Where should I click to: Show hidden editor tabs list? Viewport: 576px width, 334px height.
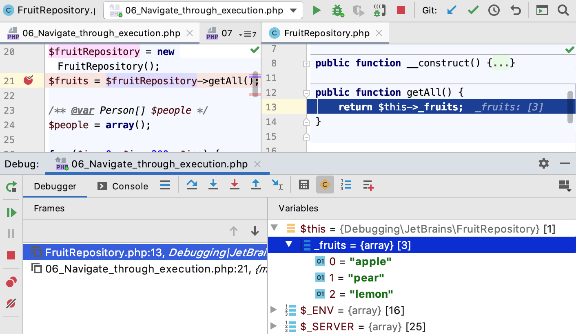(247, 35)
